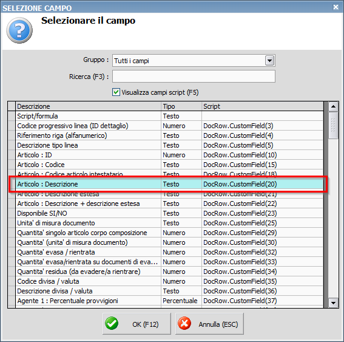344x342 pixels.
Task: Click the Tutti i campi combo box
Action: tap(194, 60)
